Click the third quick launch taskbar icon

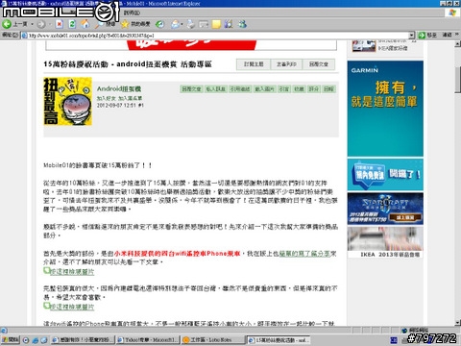[44, 340]
